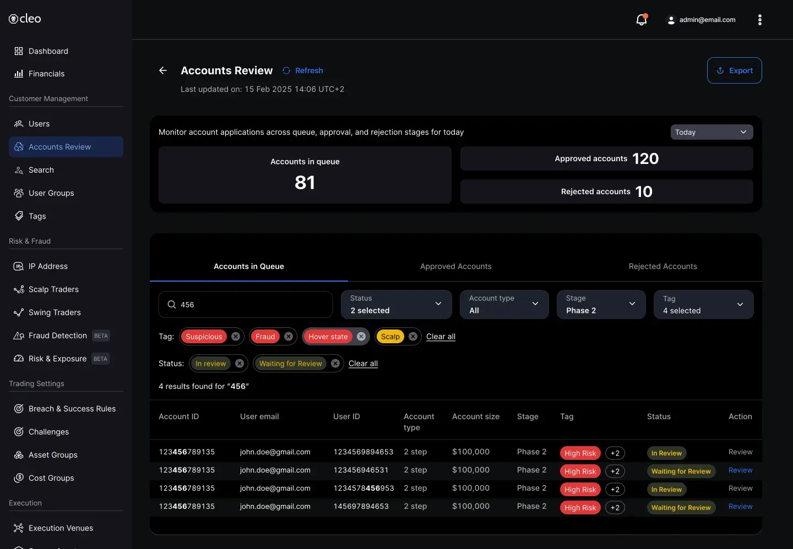Viewport: 793px width, 549px height.
Task: Click the search field containing 456
Action: tap(246, 305)
